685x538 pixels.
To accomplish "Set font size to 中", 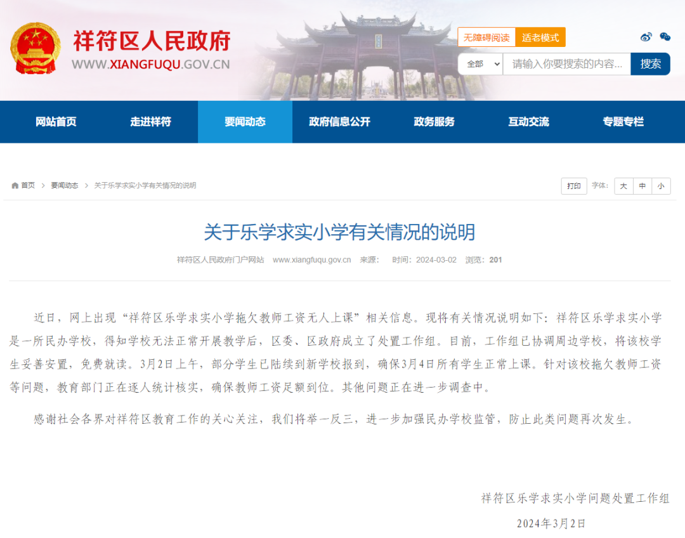I will point(643,186).
